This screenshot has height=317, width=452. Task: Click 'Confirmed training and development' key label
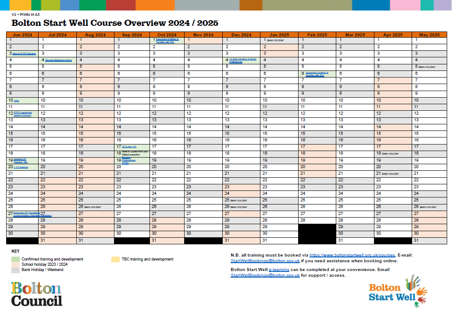point(52,259)
